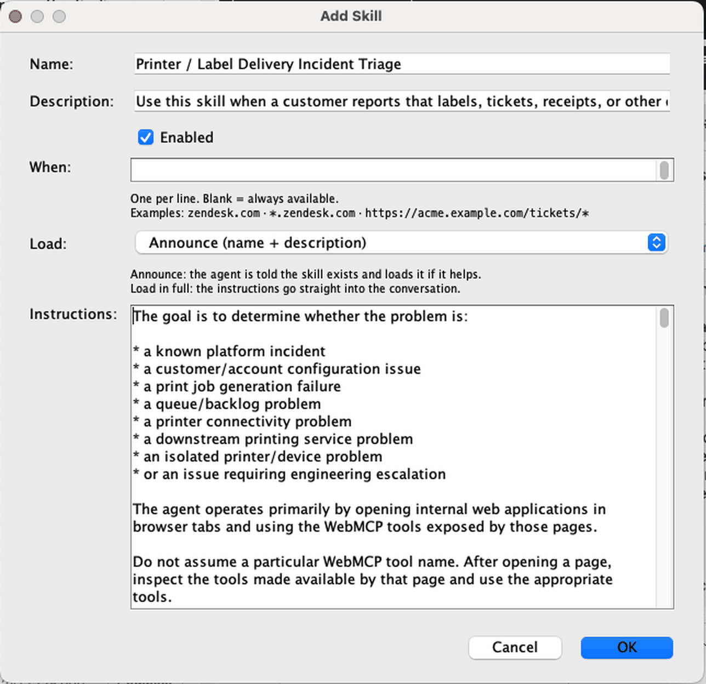Click the 'a known platform incident' line

(x=229, y=351)
